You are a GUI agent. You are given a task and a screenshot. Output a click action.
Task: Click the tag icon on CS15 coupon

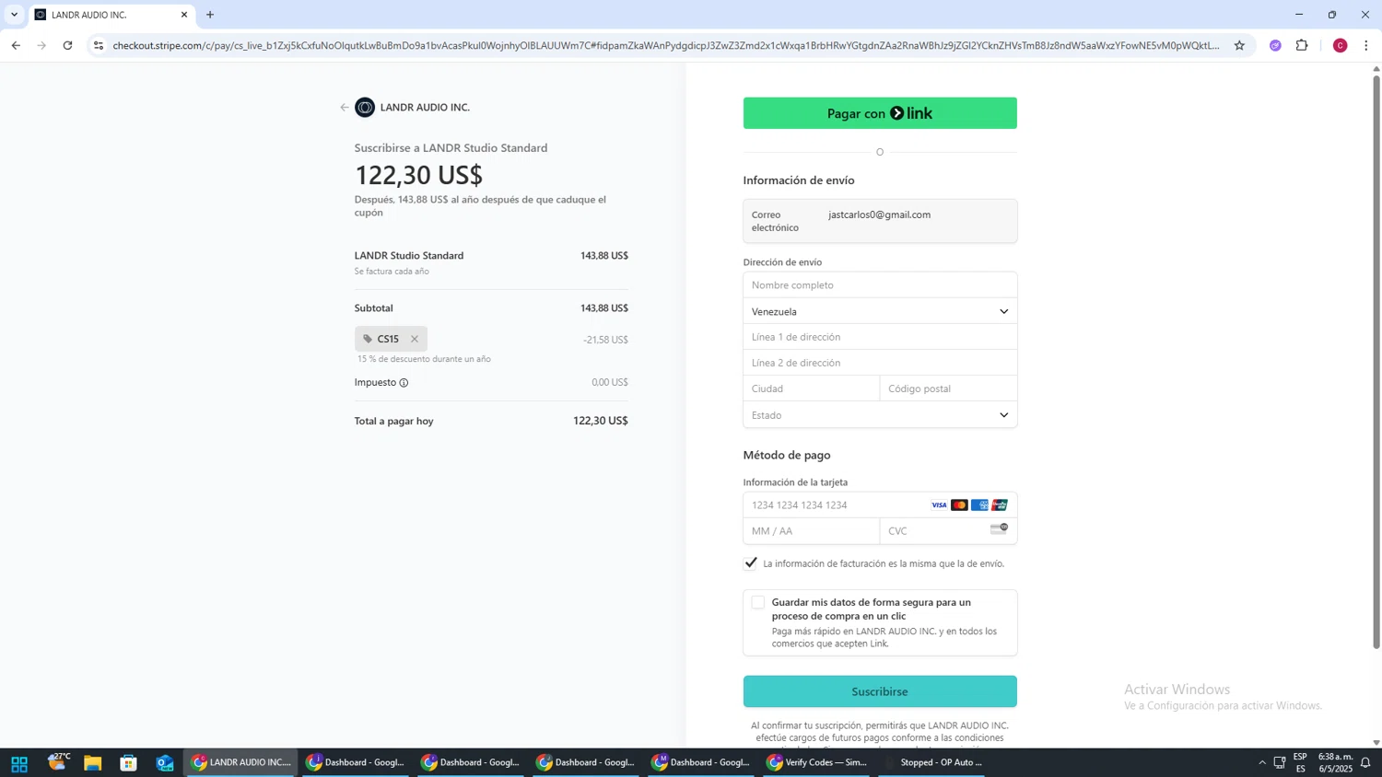pyautogui.click(x=368, y=339)
